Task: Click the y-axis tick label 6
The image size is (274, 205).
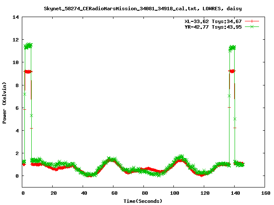Action: 17,108
